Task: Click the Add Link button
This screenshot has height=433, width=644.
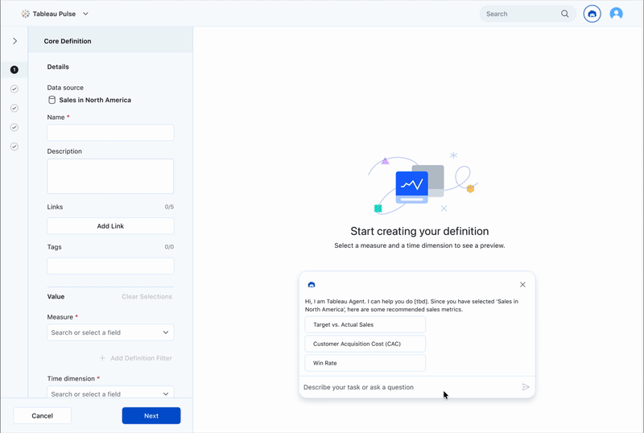Action: [x=110, y=226]
